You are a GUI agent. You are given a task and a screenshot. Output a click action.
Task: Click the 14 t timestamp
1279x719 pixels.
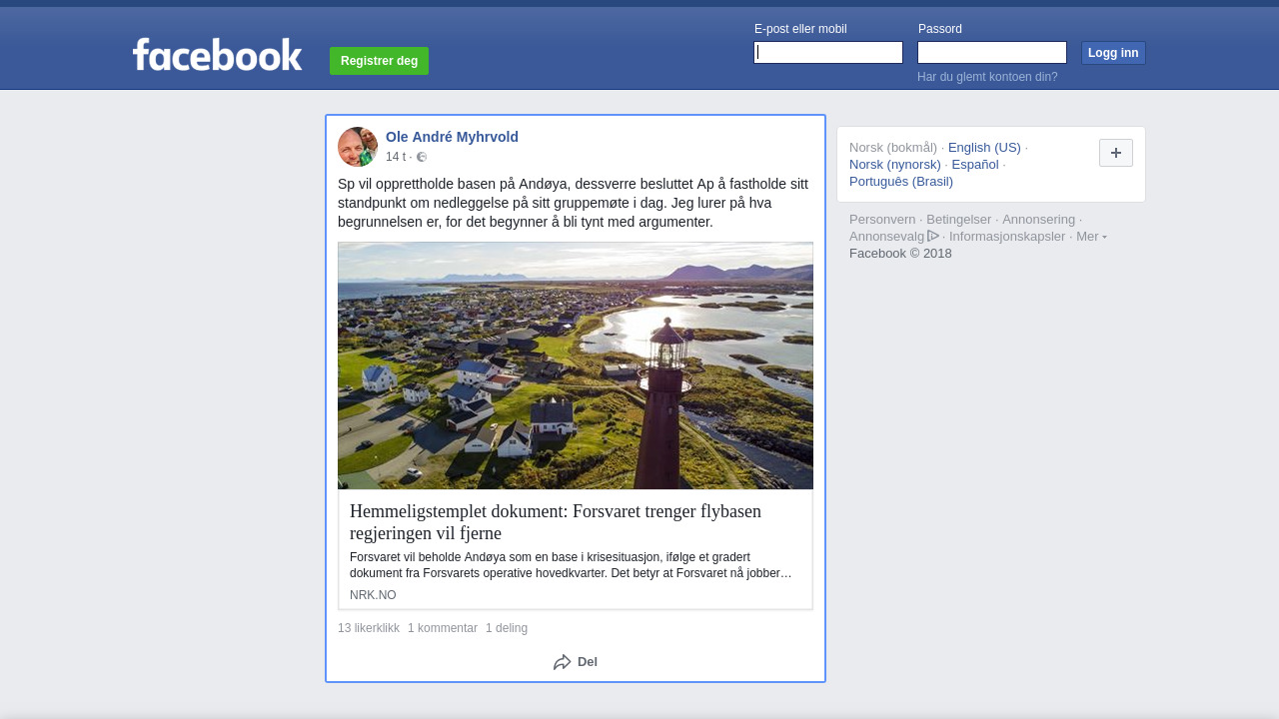tap(396, 157)
